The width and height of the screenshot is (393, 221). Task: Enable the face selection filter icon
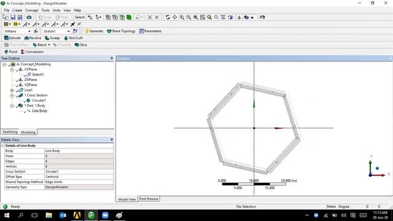coord(122,17)
